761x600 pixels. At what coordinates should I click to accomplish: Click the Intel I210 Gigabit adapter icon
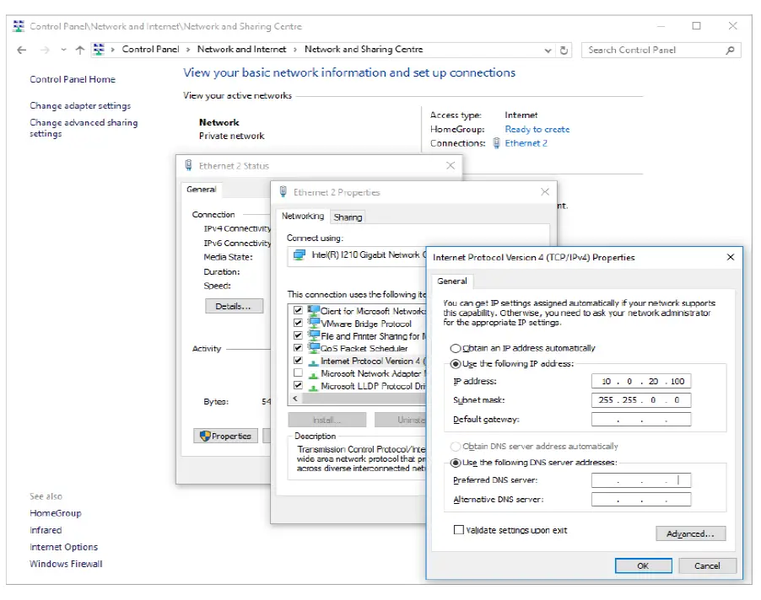point(299,254)
